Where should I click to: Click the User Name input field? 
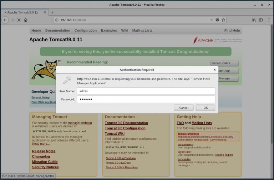146,91
